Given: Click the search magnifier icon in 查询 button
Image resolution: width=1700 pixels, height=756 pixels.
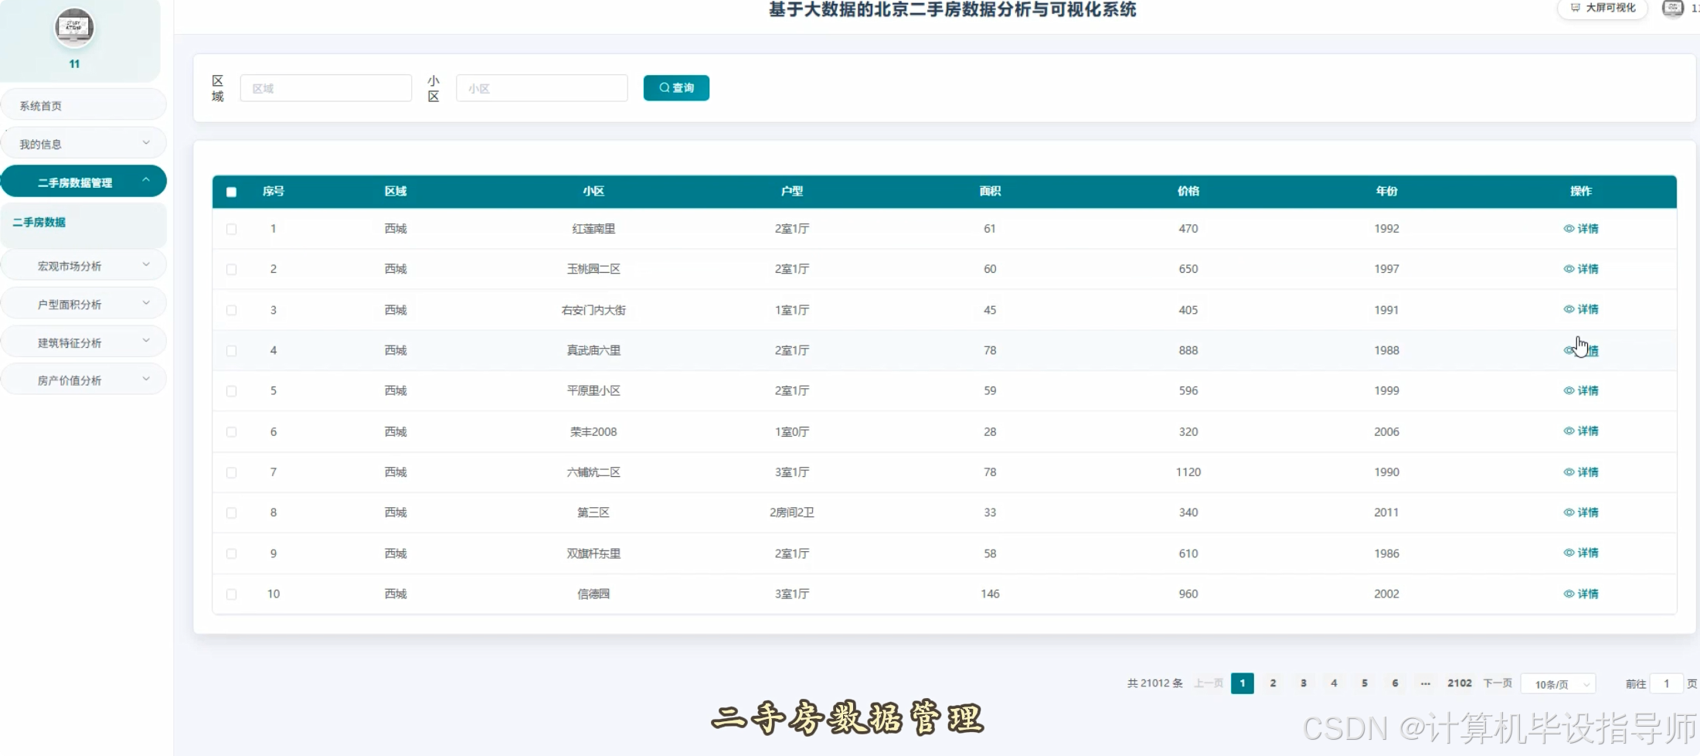Looking at the screenshot, I should click(x=663, y=87).
